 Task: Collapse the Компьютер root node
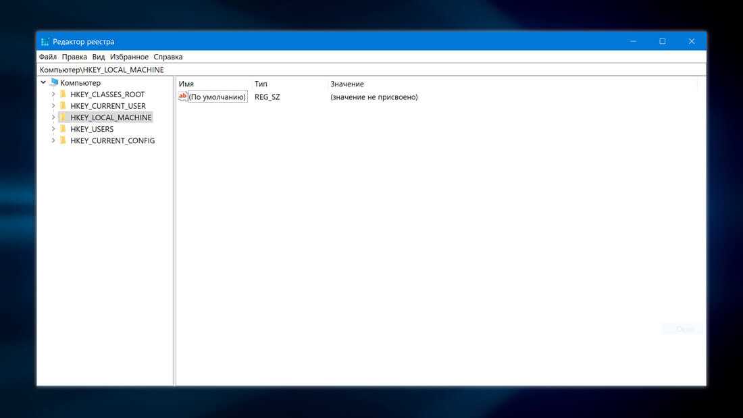point(43,83)
